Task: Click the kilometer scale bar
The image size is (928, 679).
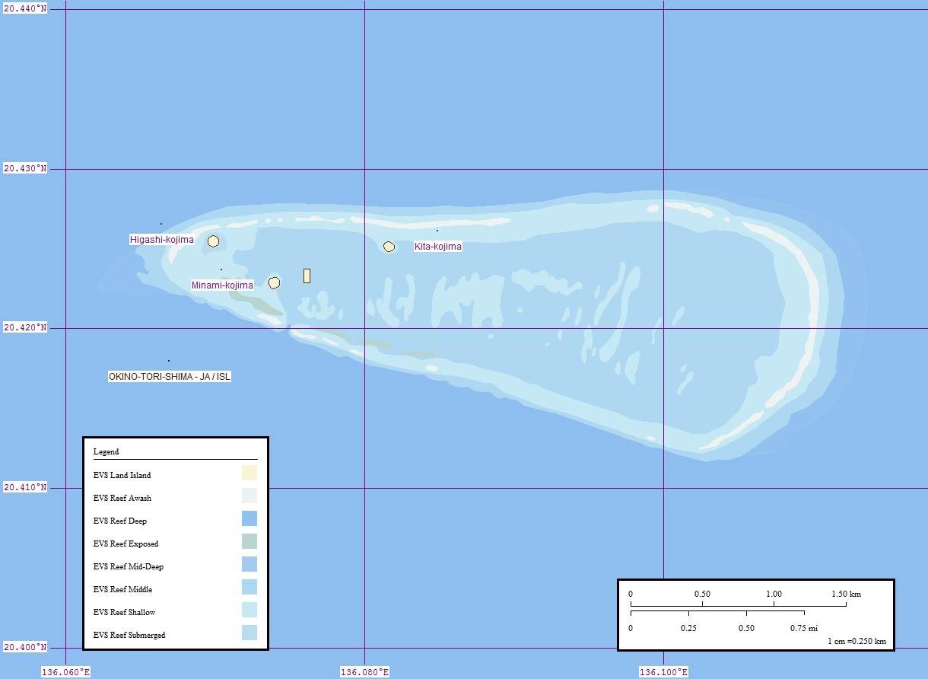Action: coord(738,604)
